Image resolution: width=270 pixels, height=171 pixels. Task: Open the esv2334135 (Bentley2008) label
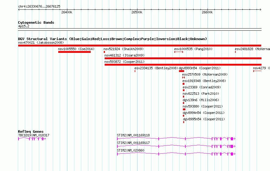click(x=156, y=68)
